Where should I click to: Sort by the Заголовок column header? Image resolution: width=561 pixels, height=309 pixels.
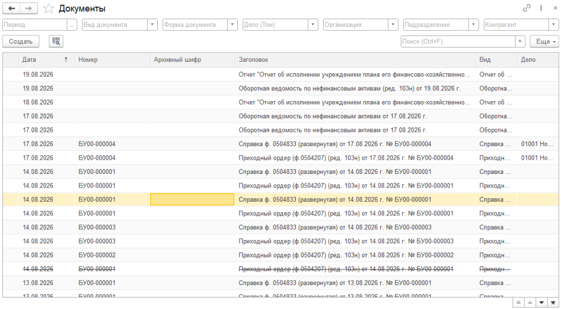click(355, 60)
